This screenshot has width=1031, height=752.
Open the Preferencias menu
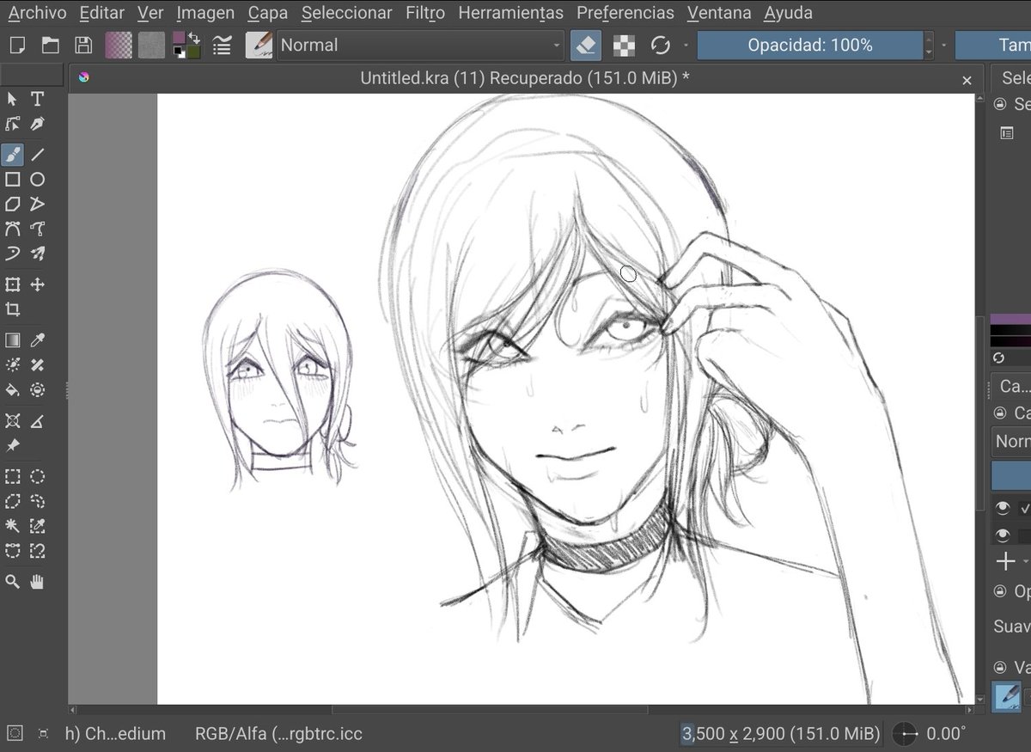click(625, 13)
